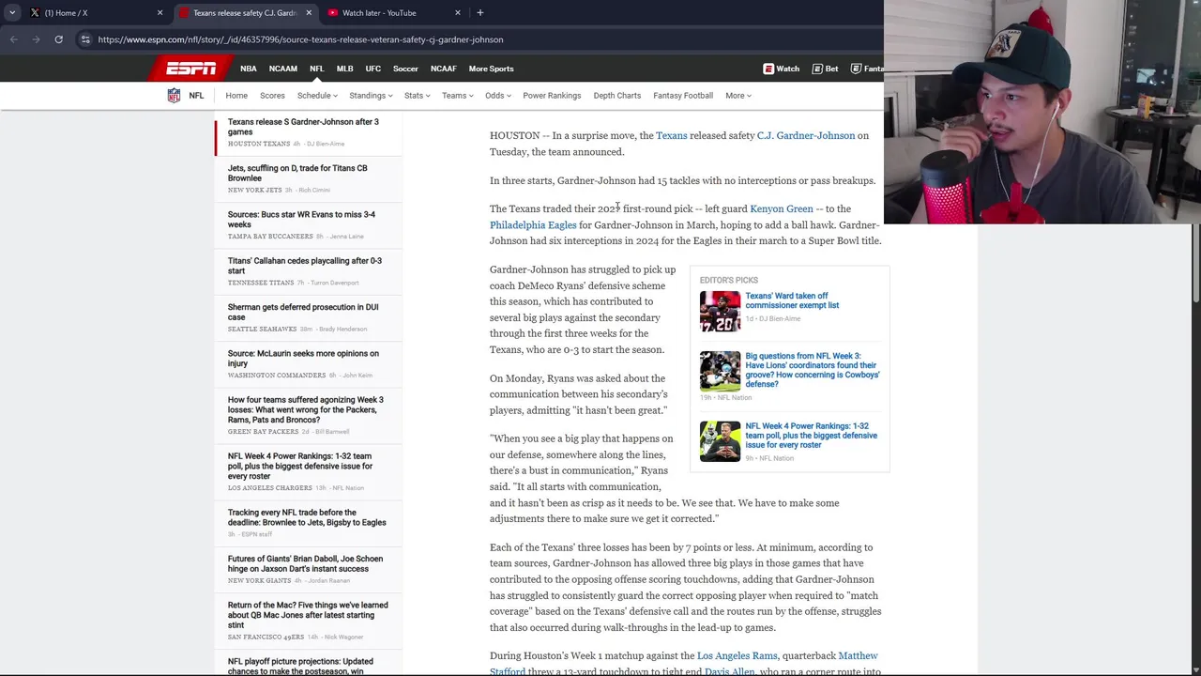Select NFL in ESPN top navigation
Viewport: 1201px width, 676px height.
click(316, 69)
